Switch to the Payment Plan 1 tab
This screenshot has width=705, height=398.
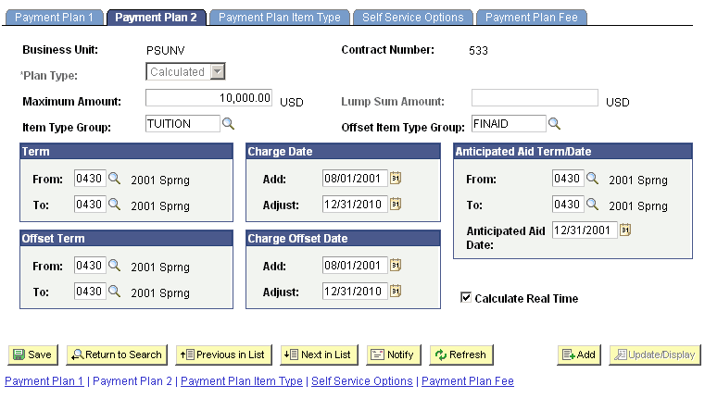pyautogui.click(x=54, y=17)
